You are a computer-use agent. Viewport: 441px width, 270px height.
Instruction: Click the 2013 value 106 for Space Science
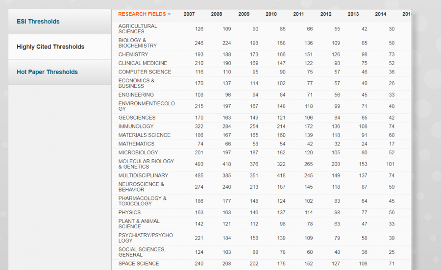point(363,264)
